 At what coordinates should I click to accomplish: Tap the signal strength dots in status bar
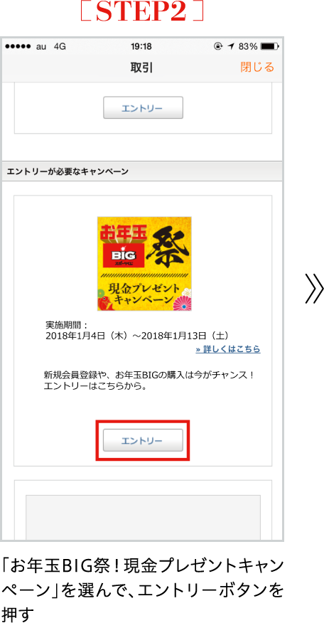[18, 47]
